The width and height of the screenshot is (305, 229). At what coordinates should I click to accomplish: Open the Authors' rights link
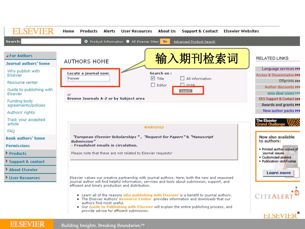coord(21,112)
